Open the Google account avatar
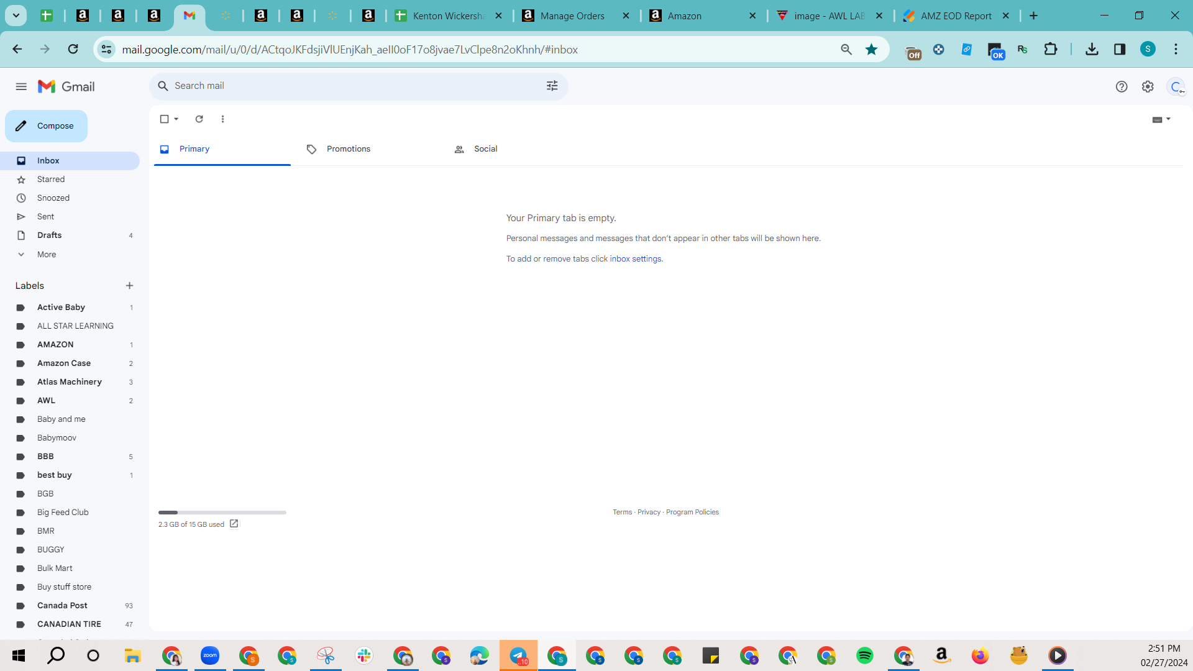This screenshot has height=671, width=1193. click(1176, 86)
